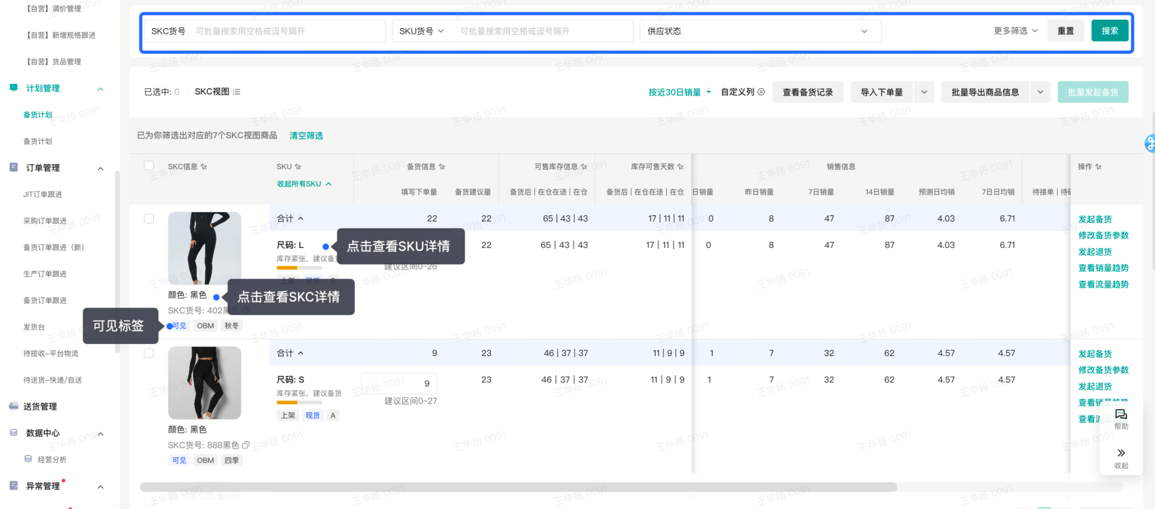Viewport: 1155px width, 509px height.
Task: Collapse the 订单管理 menu section
Action: [x=100, y=168]
